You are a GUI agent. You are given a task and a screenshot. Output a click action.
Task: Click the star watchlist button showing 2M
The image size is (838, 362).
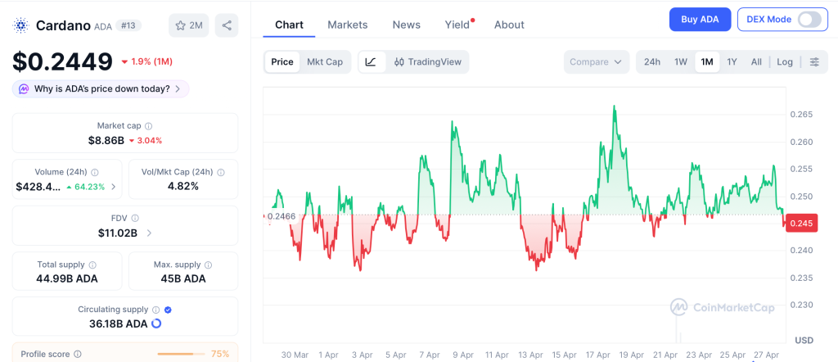point(188,25)
